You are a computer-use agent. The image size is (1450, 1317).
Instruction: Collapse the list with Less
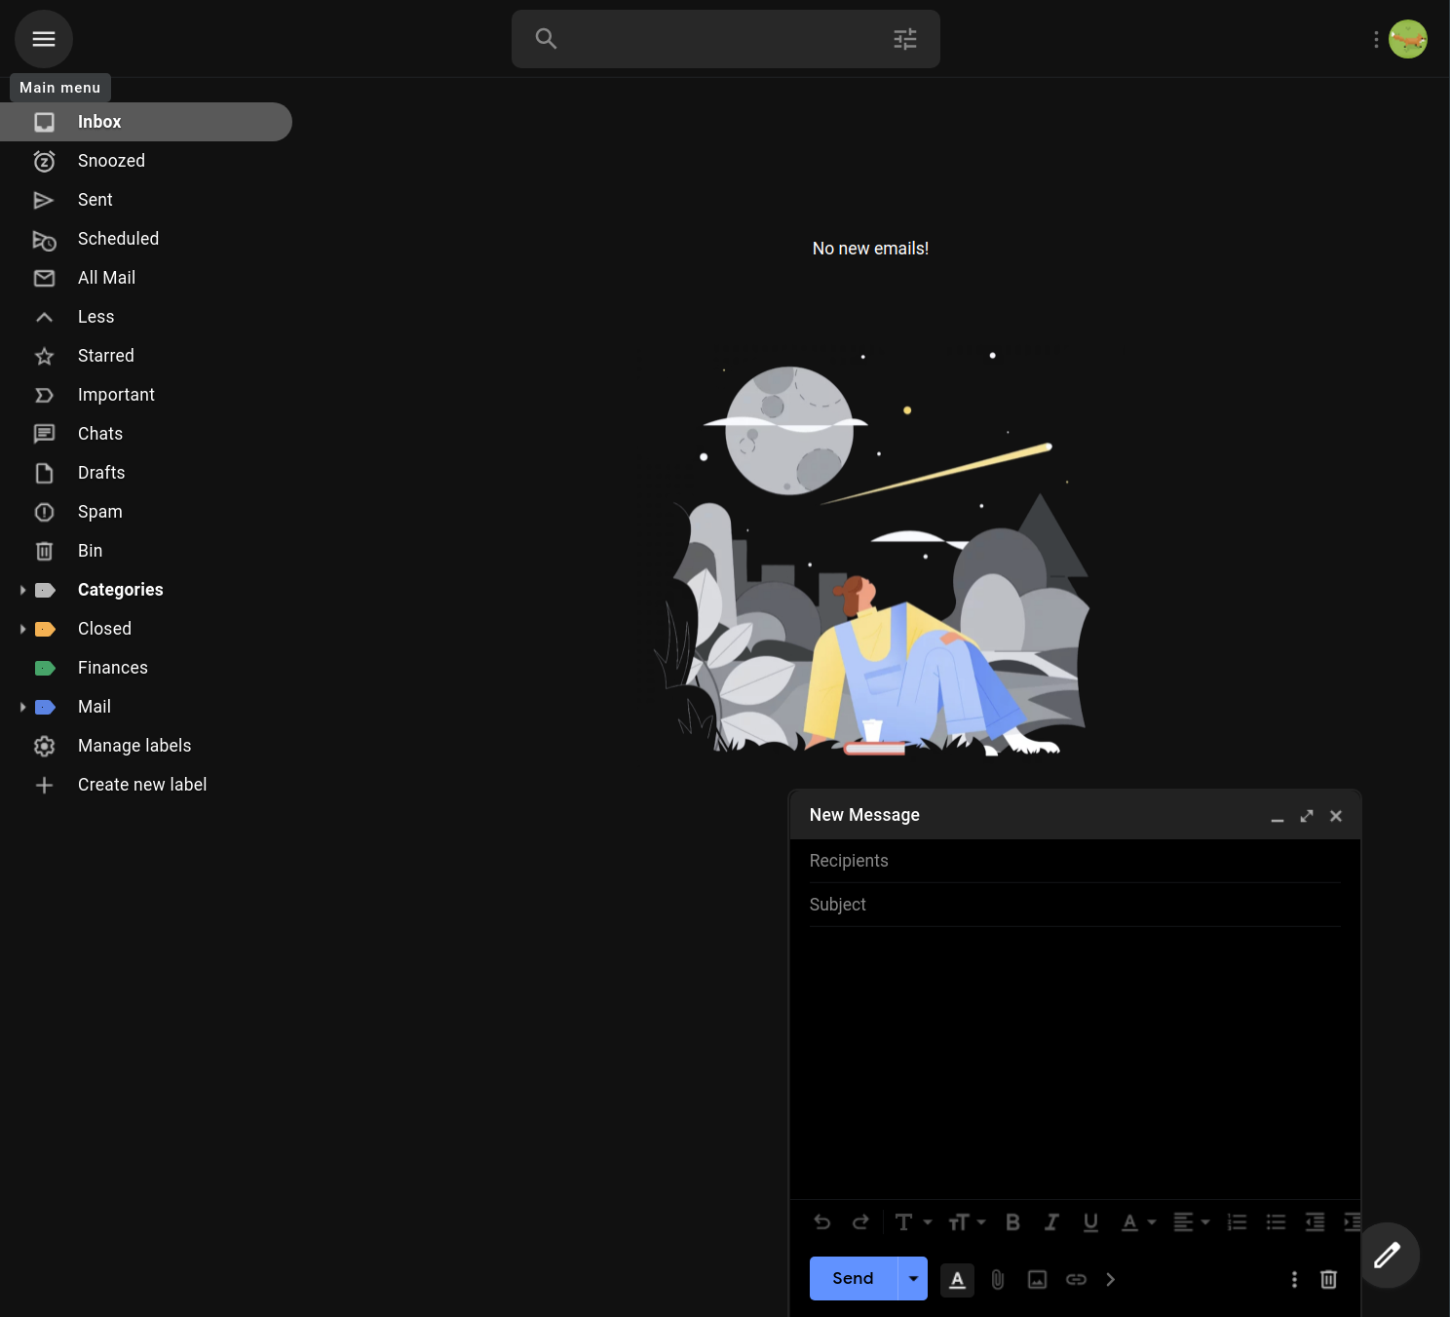coord(146,317)
